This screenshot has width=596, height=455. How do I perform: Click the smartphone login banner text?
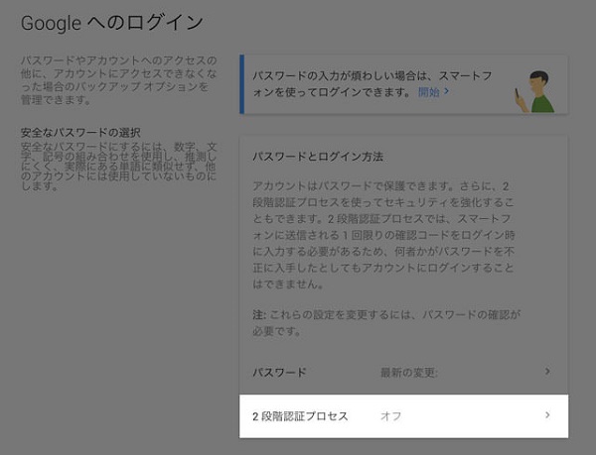pos(372,84)
